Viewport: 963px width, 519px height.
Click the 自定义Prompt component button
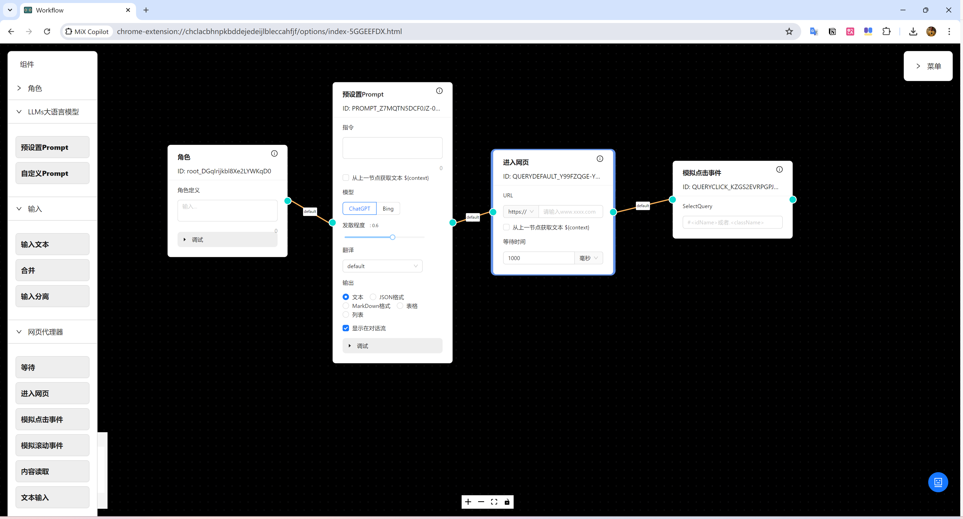tap(52, 174)
